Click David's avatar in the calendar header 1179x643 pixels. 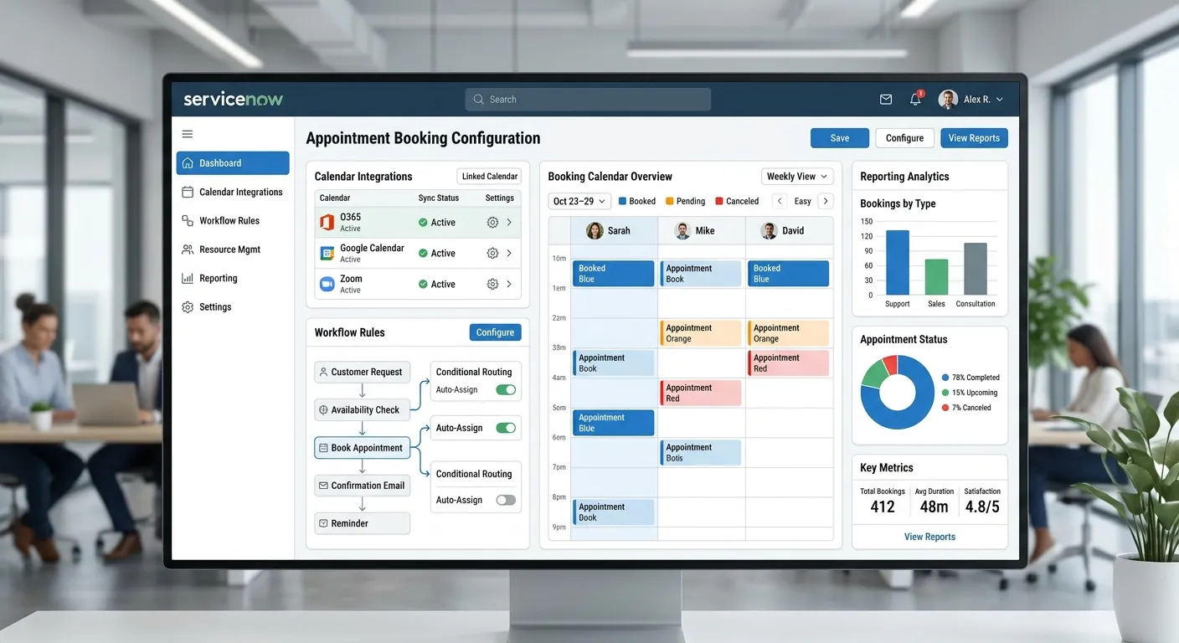point(769,231)
